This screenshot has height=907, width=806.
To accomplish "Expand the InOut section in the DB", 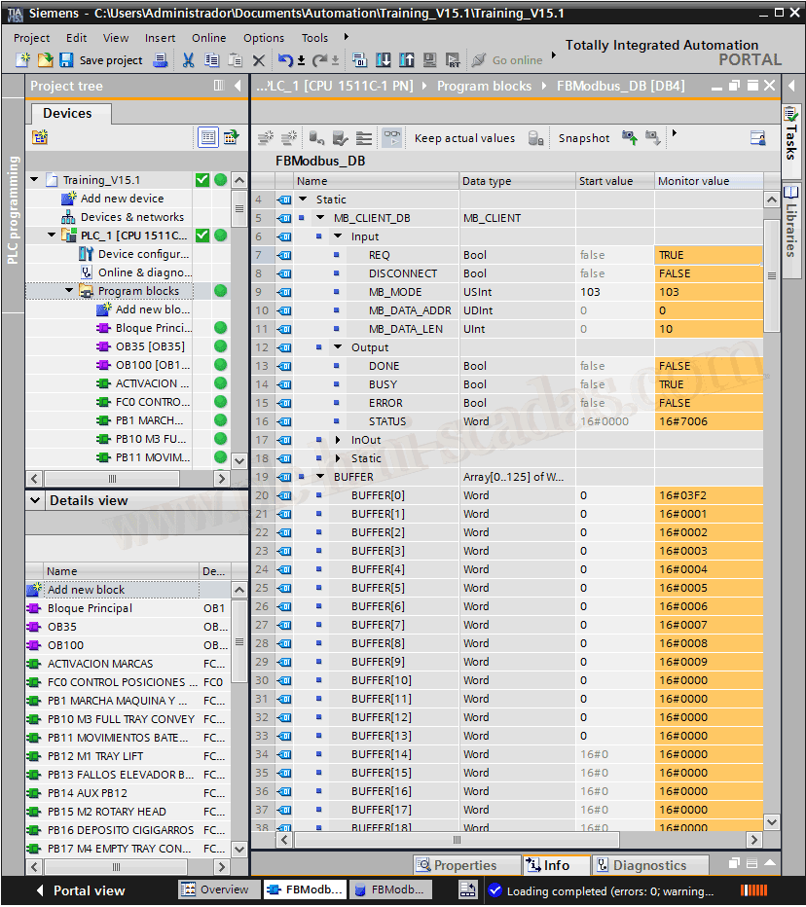I will pyautogui.click(x=338, y=440).
